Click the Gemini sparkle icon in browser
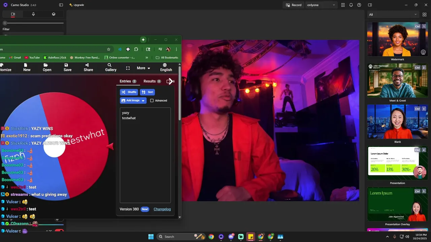 pos(143,40)
